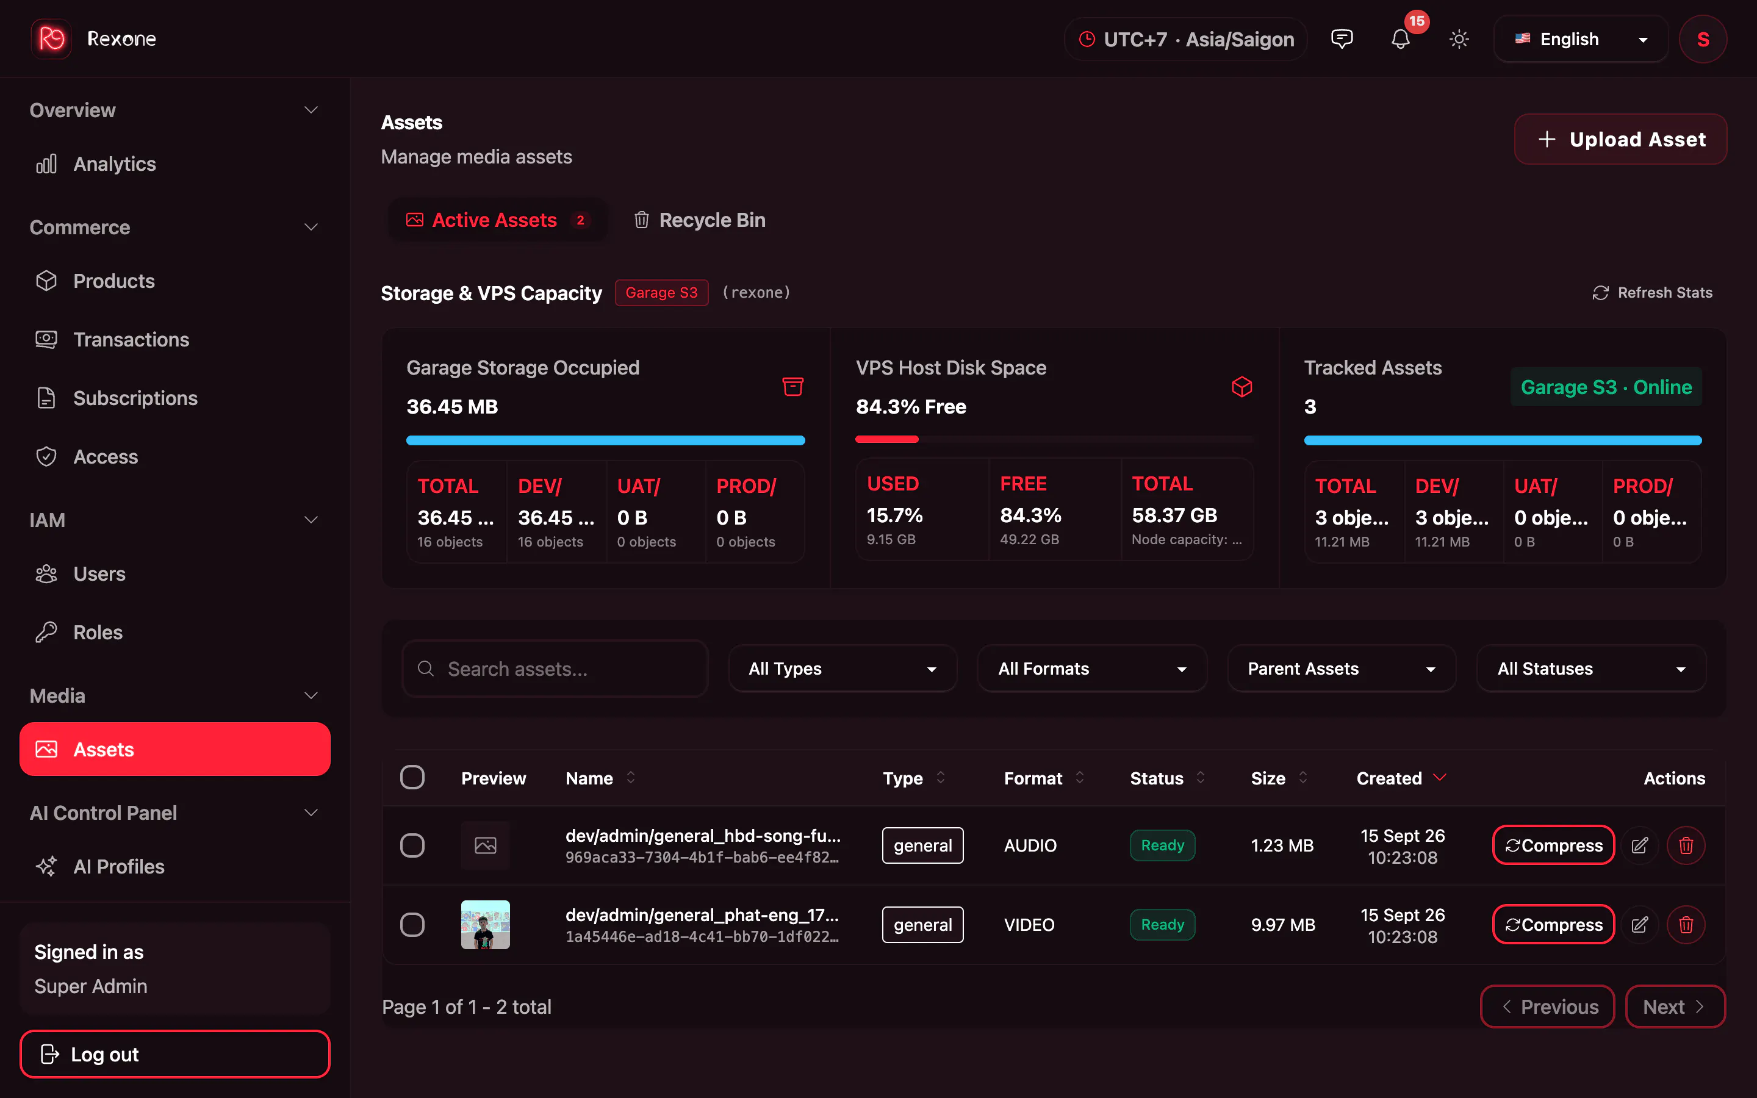Go to Transactions in sidebar

(175, 339)
